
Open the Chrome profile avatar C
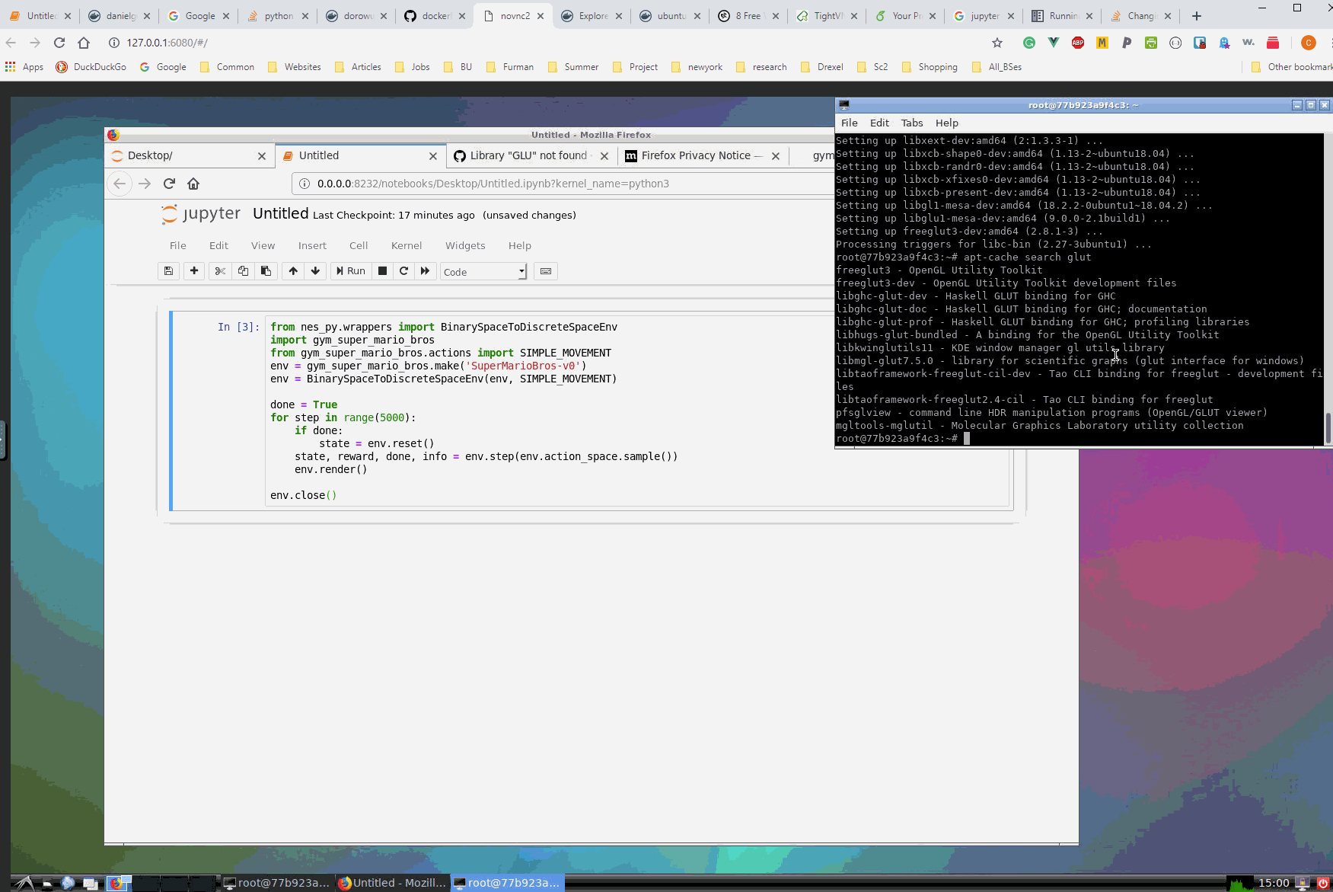[x=1309, y=43]
